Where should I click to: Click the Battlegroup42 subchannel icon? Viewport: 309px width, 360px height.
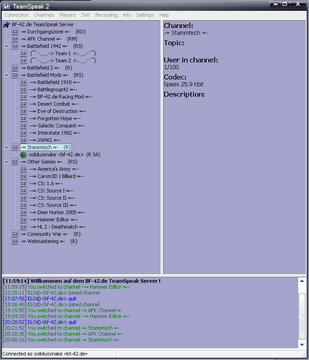[x=23, y=89]
